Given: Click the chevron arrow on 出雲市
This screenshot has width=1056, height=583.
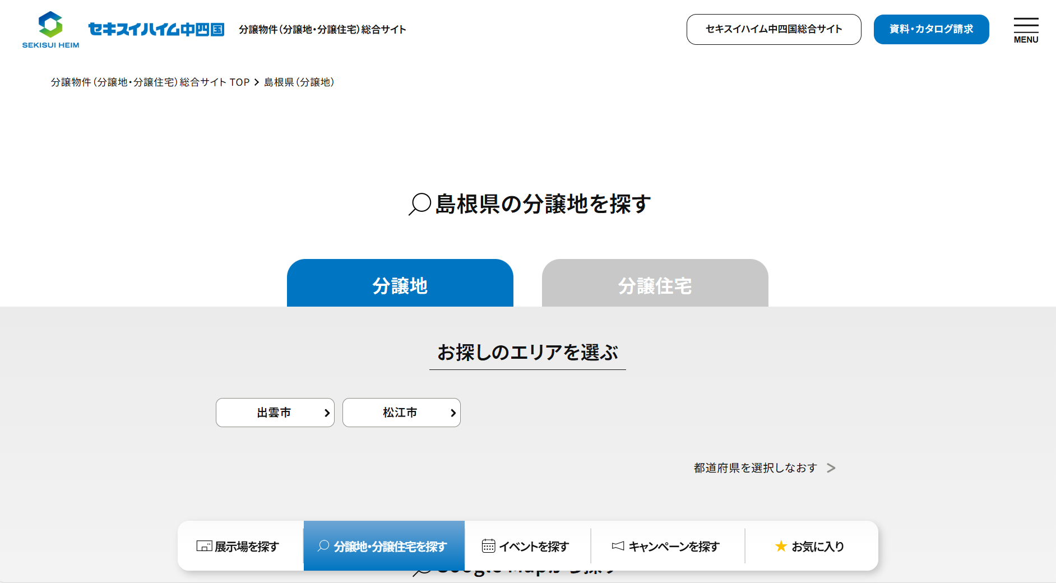Looking at the screenshot, I should click(x=327, y=413).
